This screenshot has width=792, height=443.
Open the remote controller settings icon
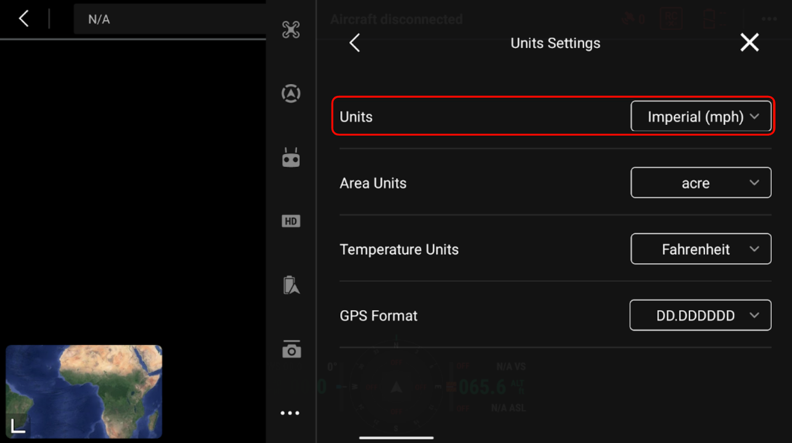(x=291, y=158)
